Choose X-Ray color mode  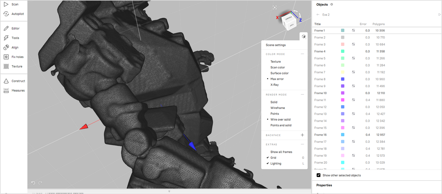tap(274, 85)
